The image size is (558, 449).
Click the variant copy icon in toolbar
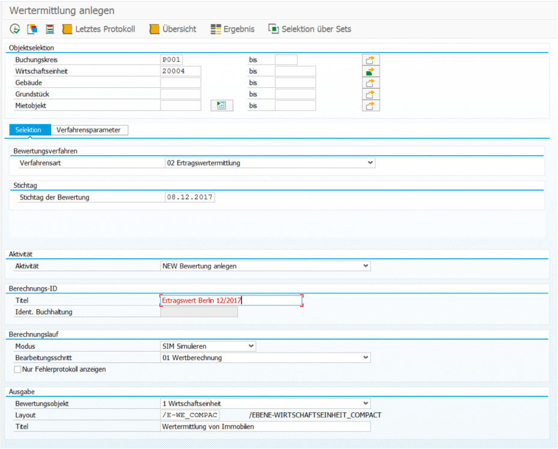(x=32, y=29)
